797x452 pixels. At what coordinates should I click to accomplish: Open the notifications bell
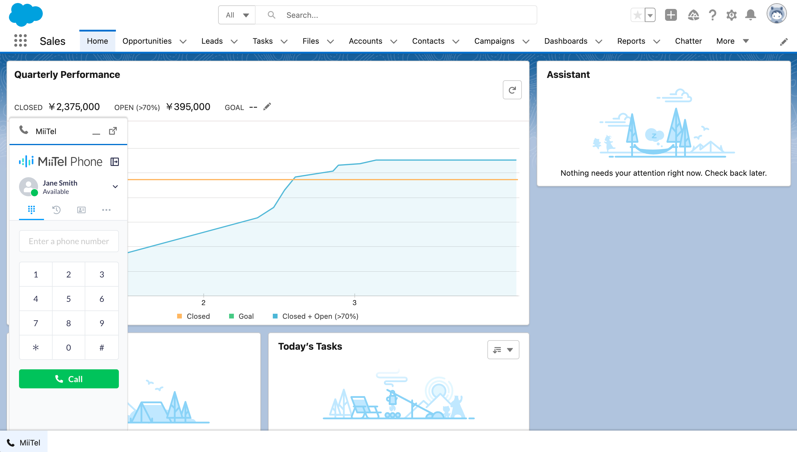(x=750, y=15)
